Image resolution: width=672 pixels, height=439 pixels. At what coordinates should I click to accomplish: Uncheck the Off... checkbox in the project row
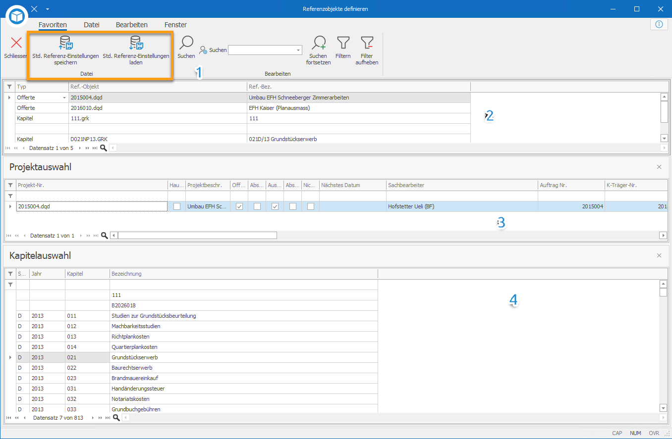(x=239, y=206)
